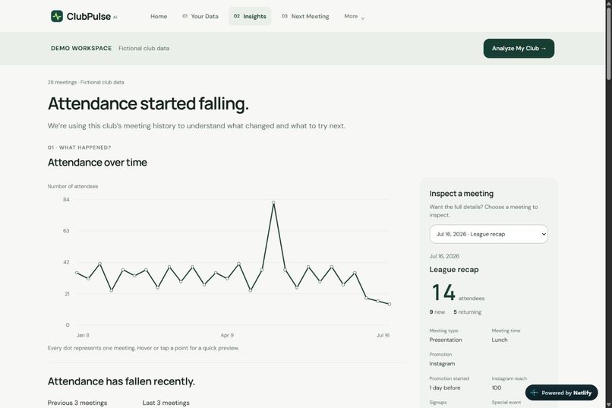Click the Analyze My Club button
This screenshot has height=408, width=612.
[x=519, y=49]
